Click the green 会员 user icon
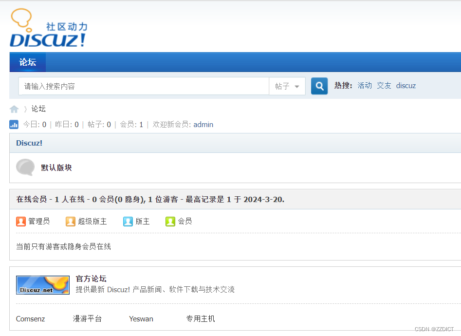Screen dimensions: 461x336 (170, 221)
